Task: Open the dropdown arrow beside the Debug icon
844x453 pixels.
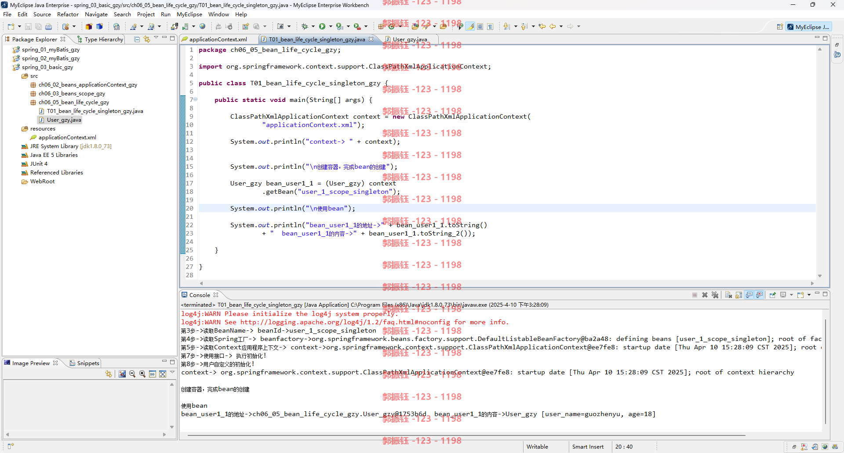Action: coord(313,26)
